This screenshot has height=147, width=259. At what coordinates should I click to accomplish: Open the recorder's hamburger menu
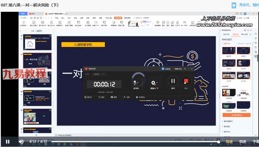click(x=185, y=69)
